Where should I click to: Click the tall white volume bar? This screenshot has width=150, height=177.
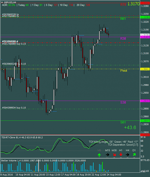click(39, 166)
